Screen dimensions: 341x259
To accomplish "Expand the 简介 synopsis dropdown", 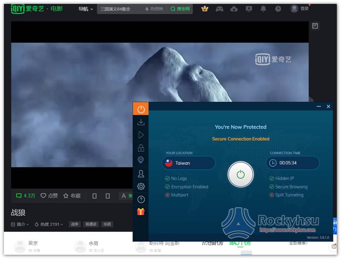I will coord(20,224).
